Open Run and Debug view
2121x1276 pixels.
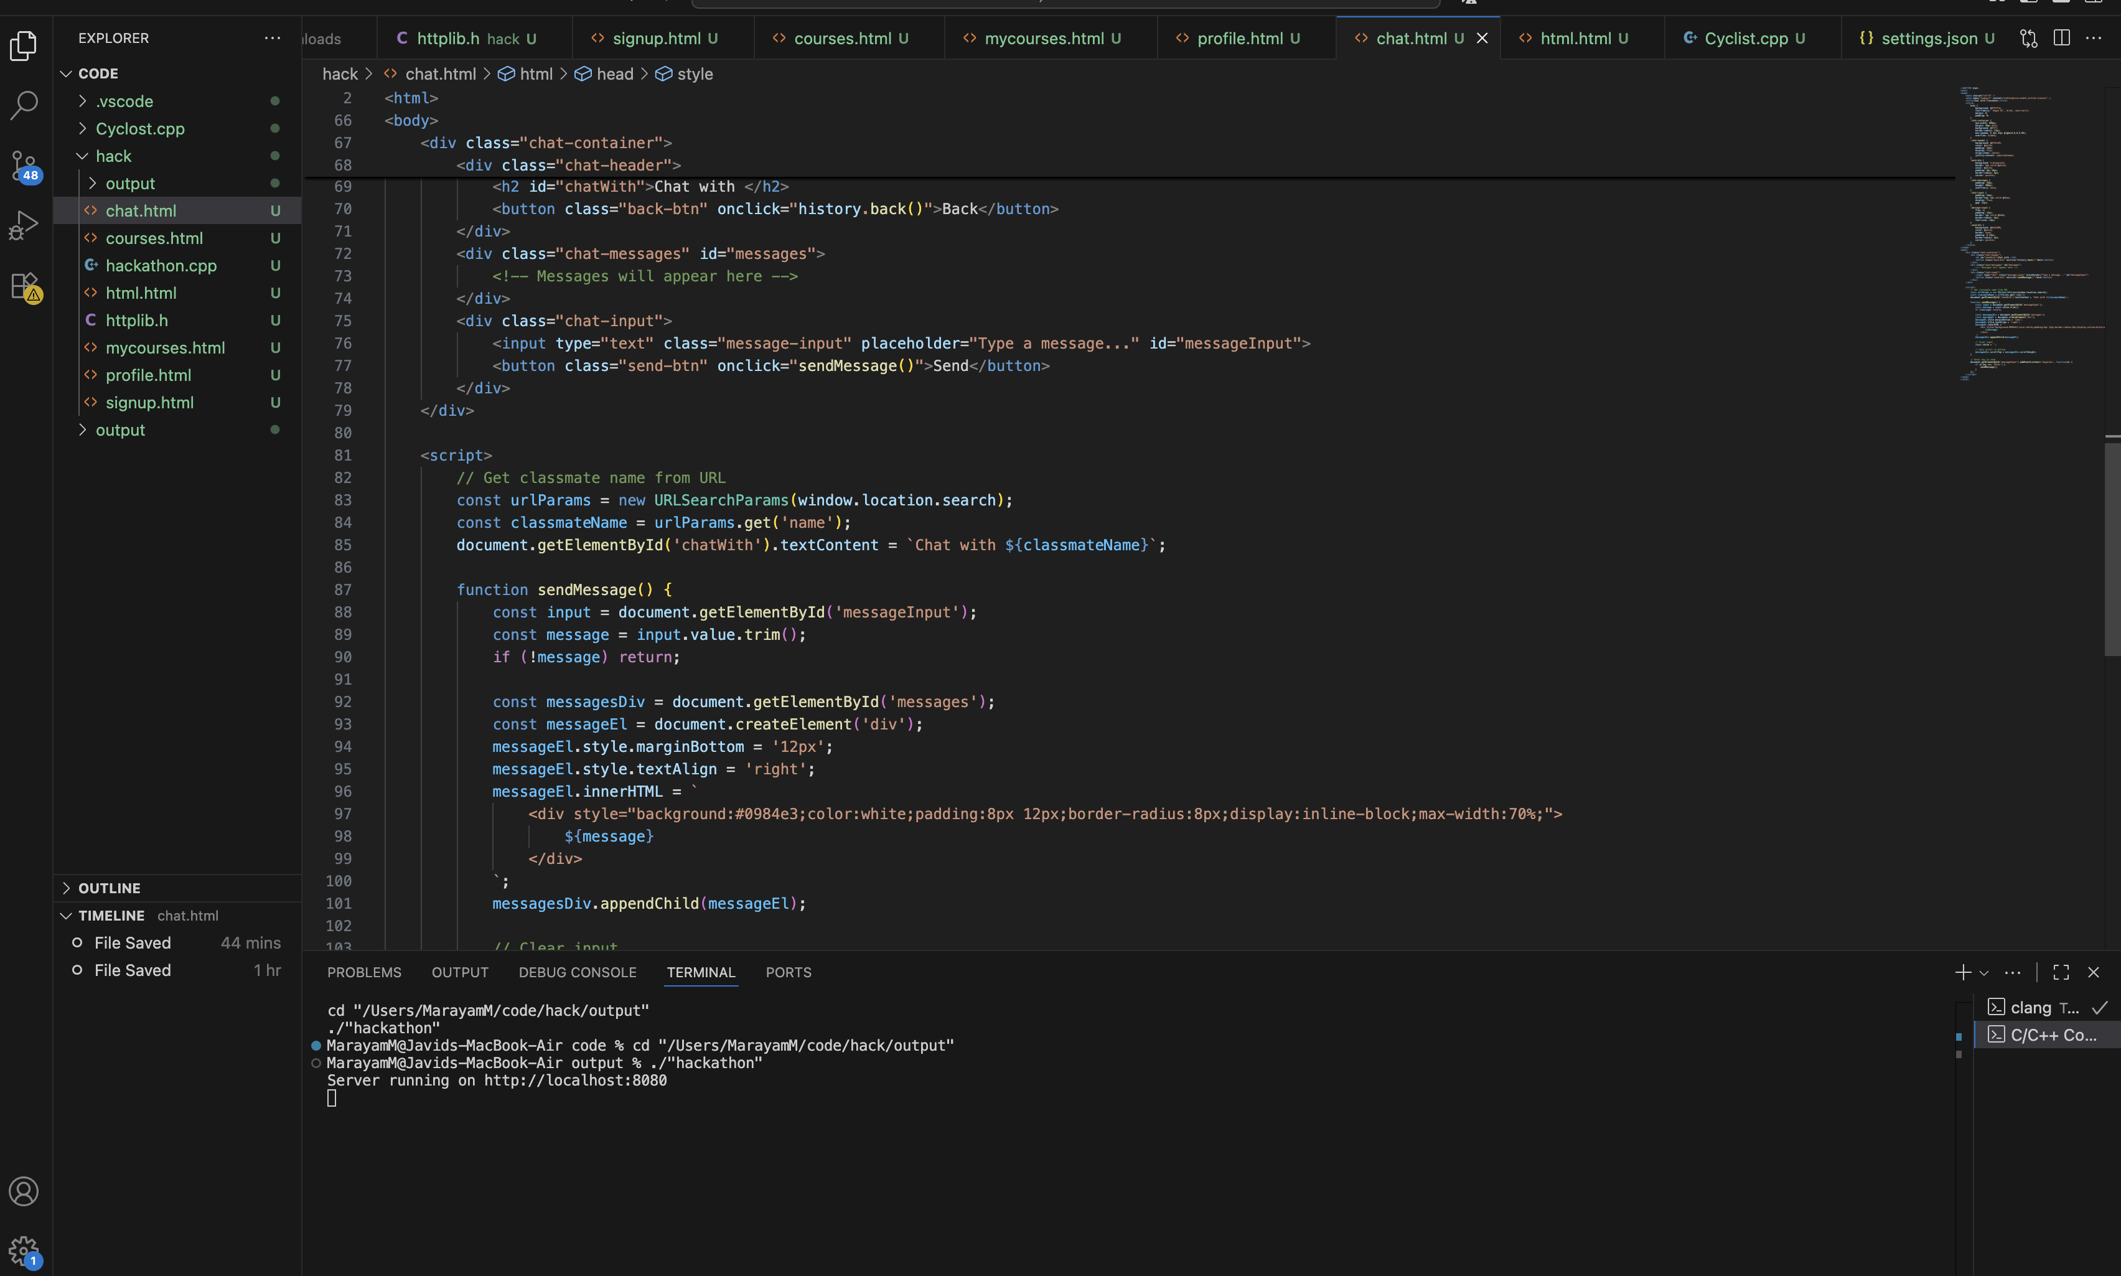[x=24, y=225]
